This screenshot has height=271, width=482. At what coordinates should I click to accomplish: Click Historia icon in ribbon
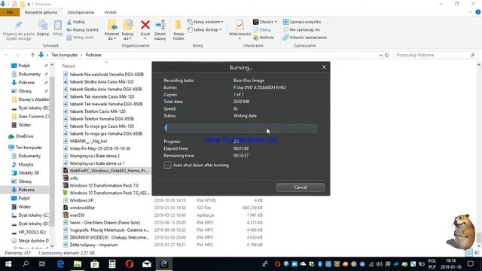point(264,38)
